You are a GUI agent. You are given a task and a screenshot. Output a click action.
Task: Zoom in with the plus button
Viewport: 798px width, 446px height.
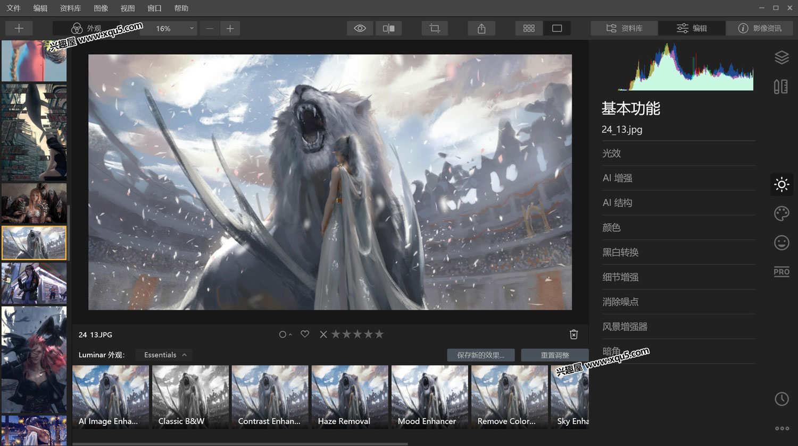tap(230, 28)
